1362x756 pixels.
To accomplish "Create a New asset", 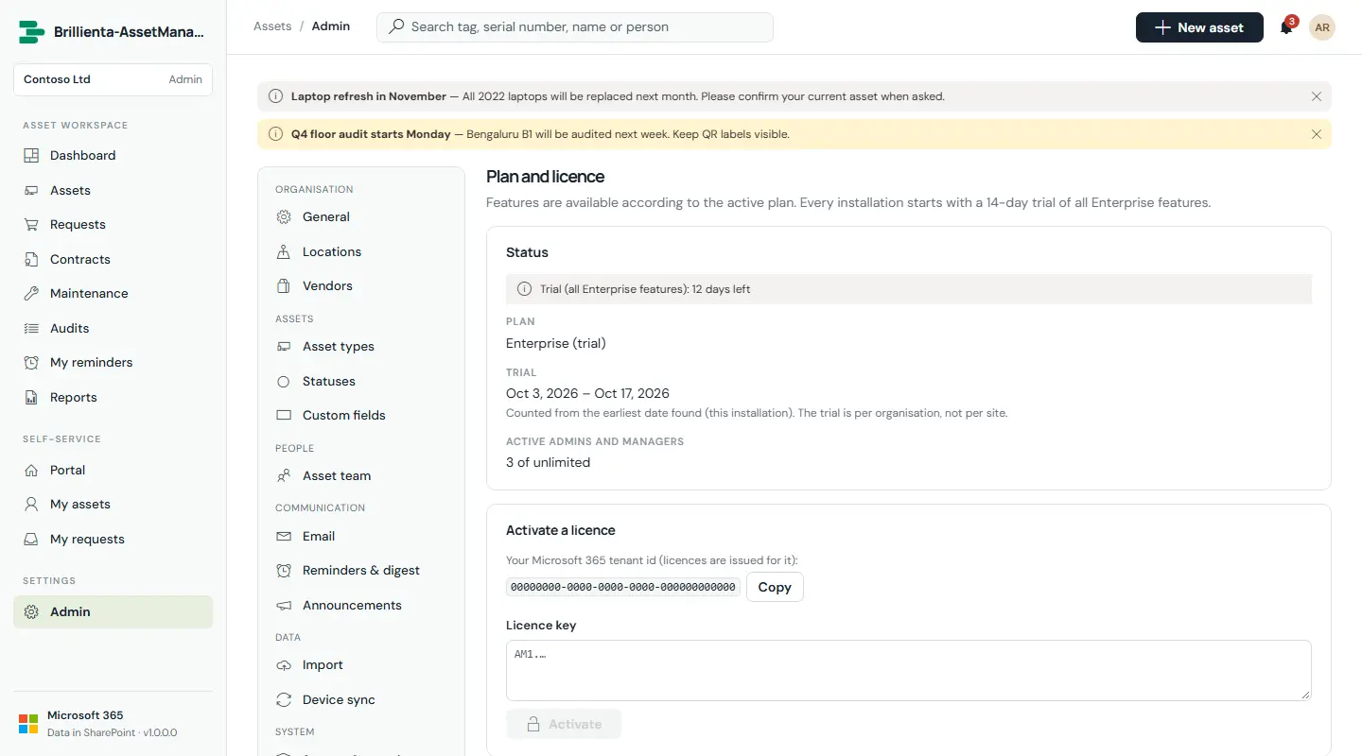I will [x=1199, y=27].
